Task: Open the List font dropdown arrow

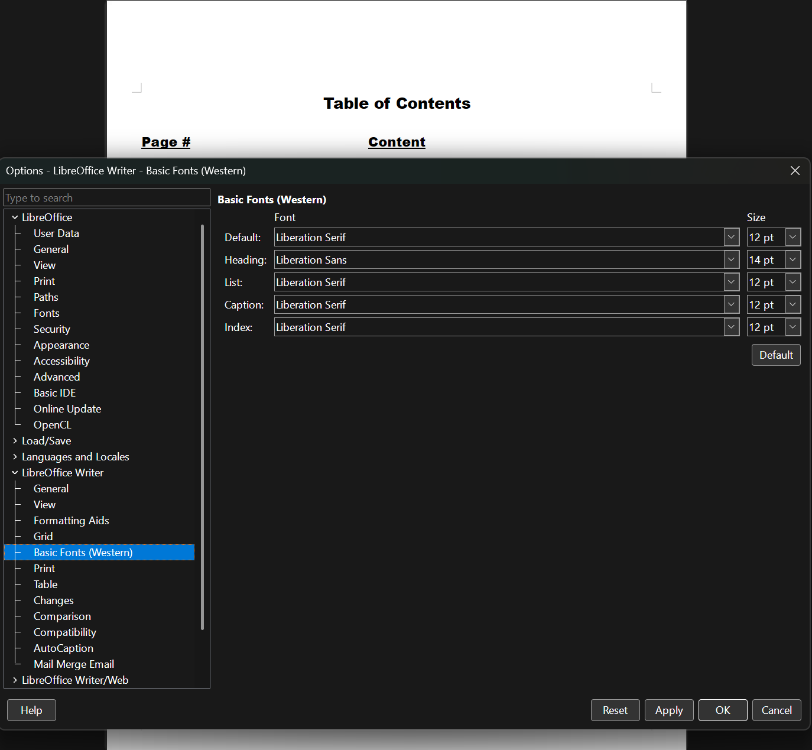Action: click(x=731, y=282)
